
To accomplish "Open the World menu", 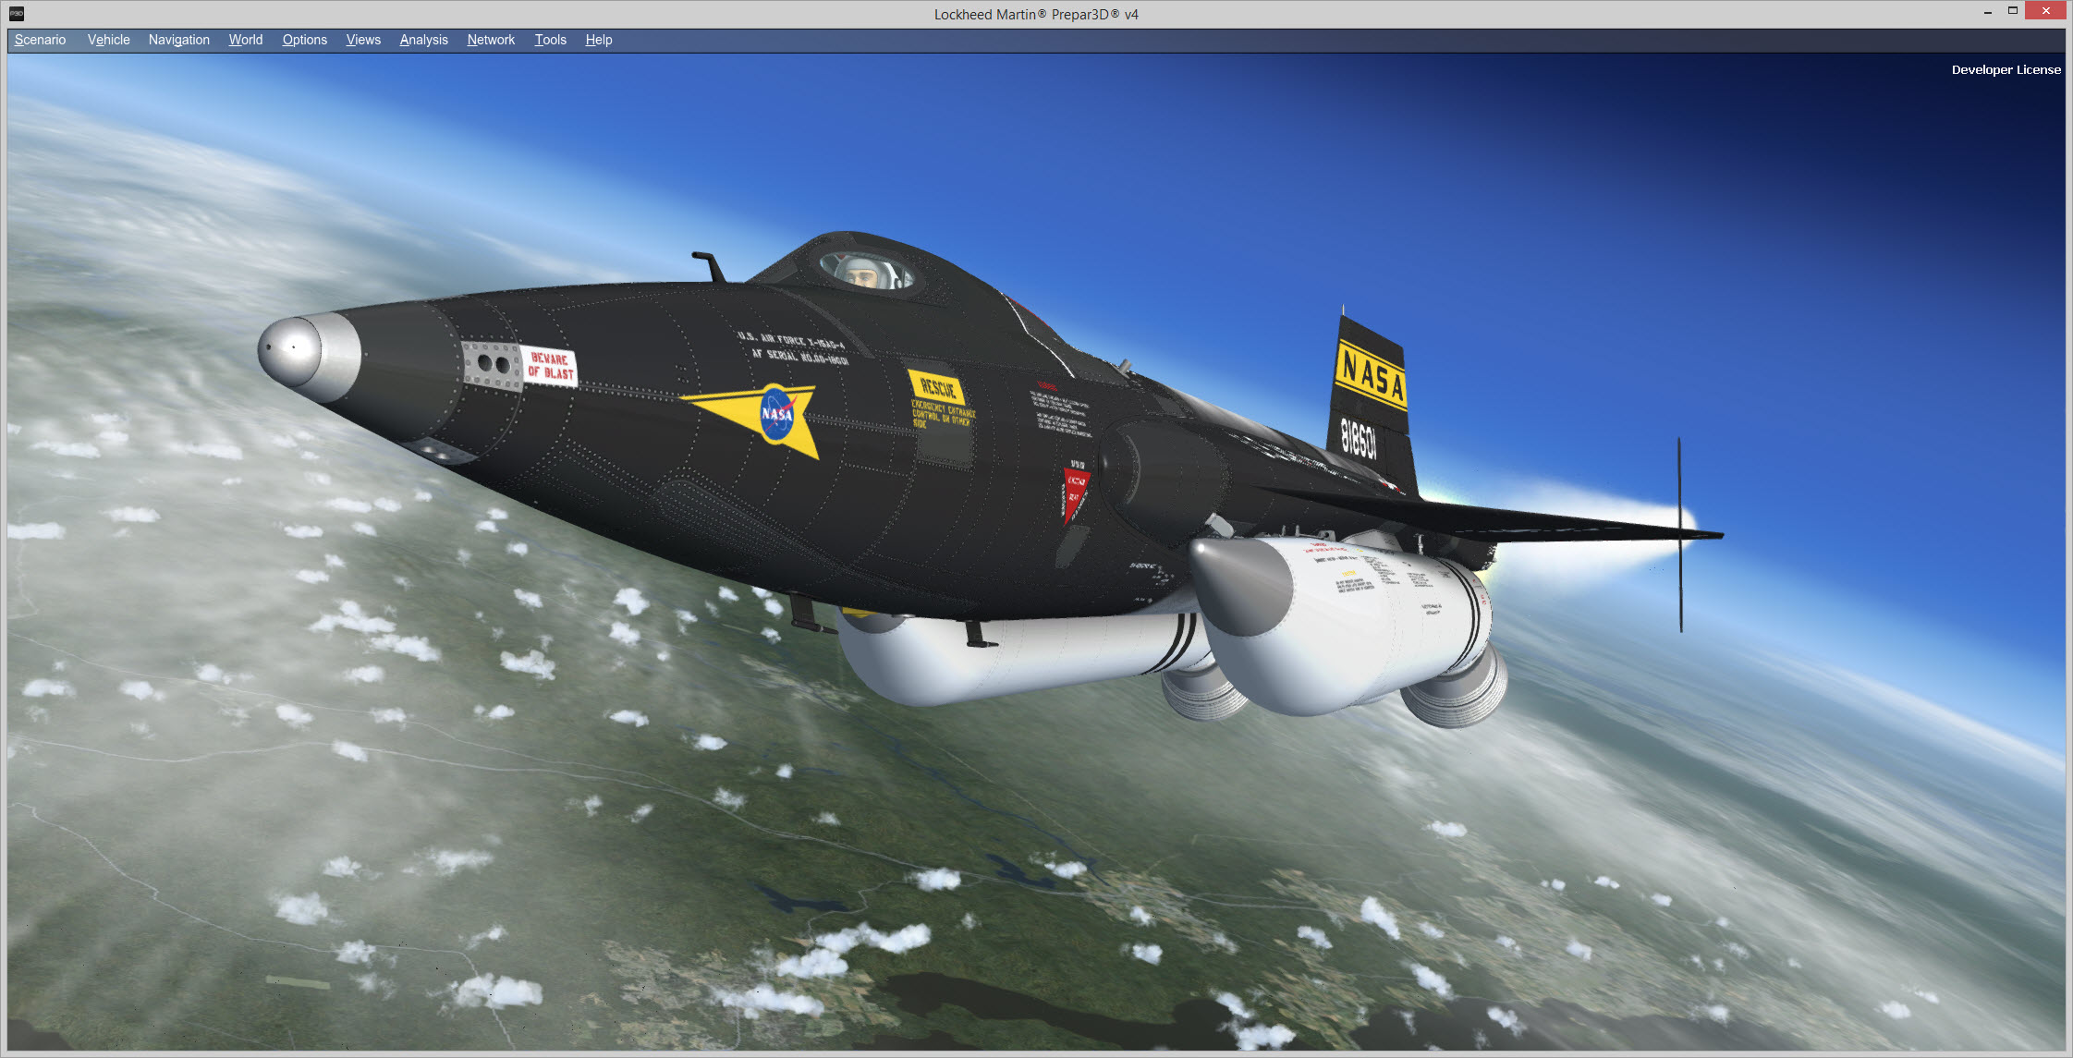I will (x=246, y=40).
